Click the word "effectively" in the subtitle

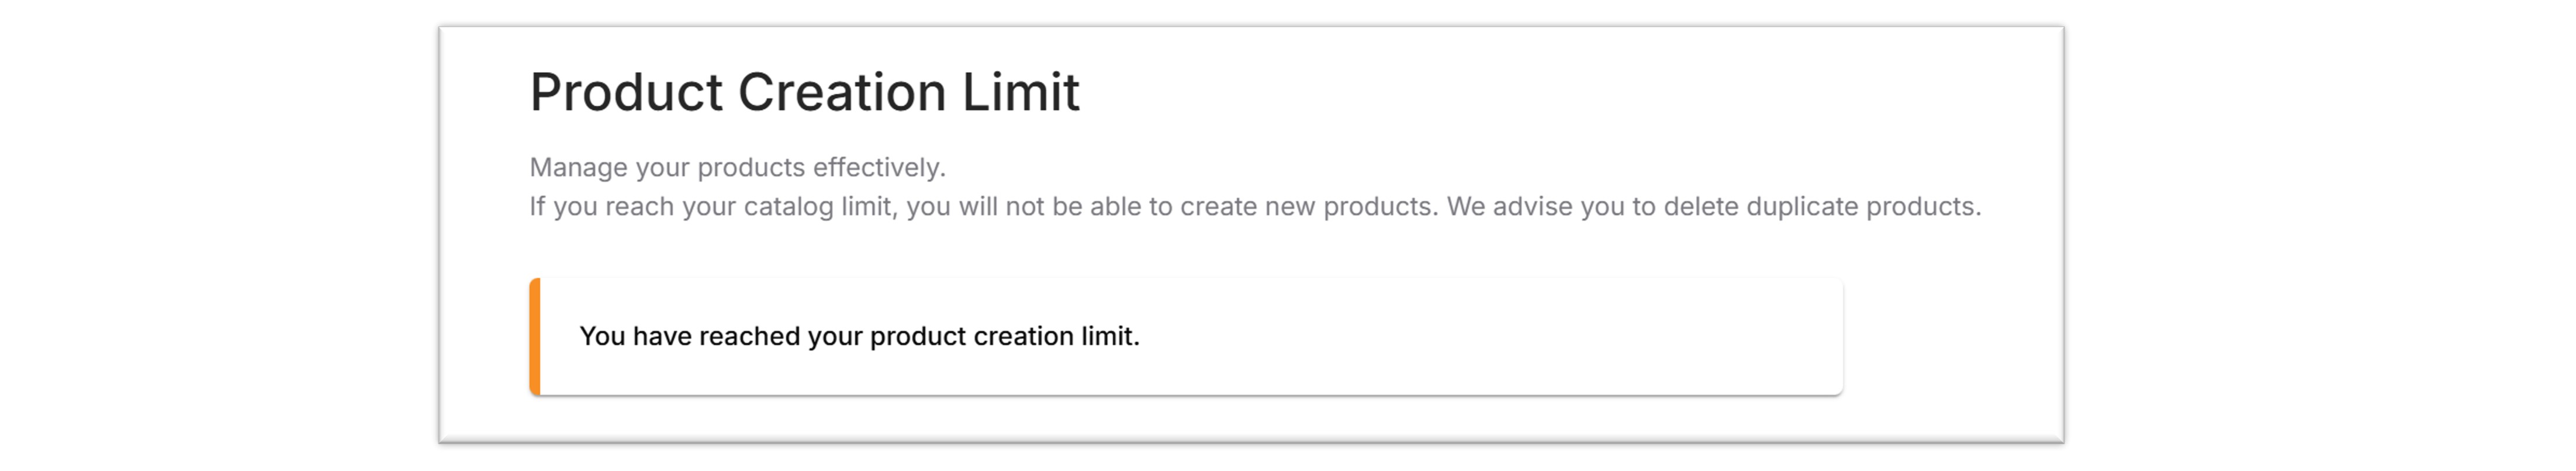point(875,167)
